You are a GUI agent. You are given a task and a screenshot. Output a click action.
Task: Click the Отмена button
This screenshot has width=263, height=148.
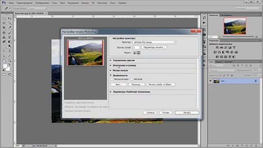[150, 113]
